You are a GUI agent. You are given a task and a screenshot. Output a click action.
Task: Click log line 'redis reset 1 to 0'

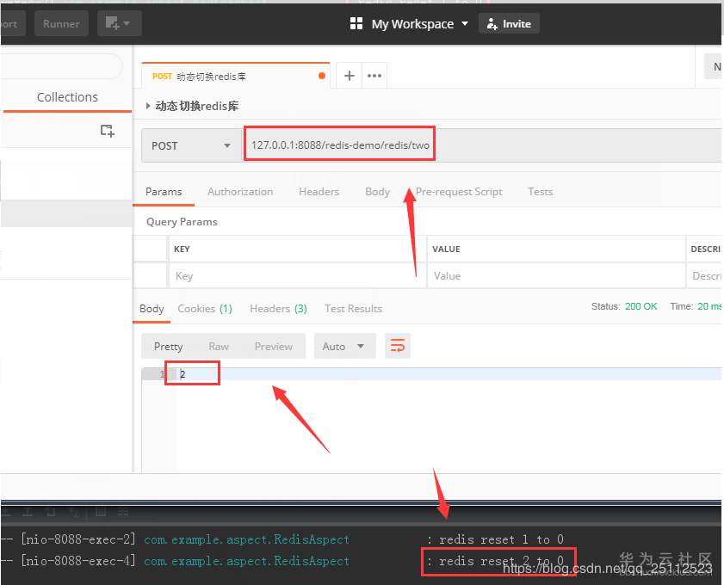click(501, 539)
